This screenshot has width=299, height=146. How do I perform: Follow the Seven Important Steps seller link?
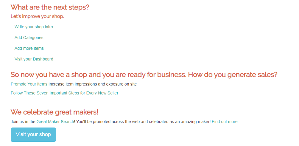click(x=64, y=93)
